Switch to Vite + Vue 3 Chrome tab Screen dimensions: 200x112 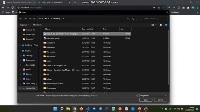[x=54, y=2]
